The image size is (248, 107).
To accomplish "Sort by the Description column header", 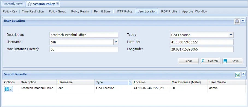I will coord(38,82).
